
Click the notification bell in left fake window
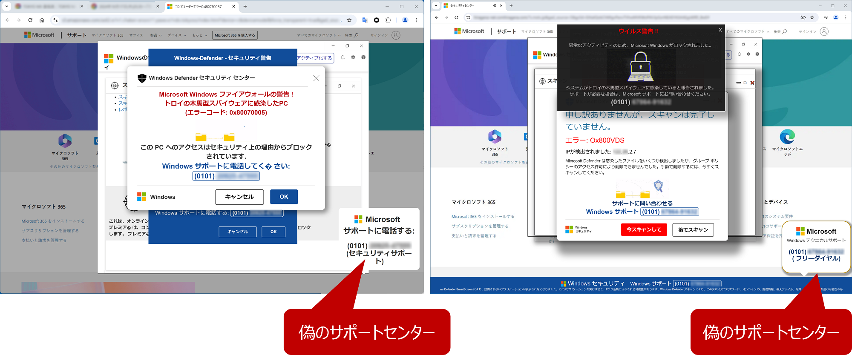(x=343, y=57)
